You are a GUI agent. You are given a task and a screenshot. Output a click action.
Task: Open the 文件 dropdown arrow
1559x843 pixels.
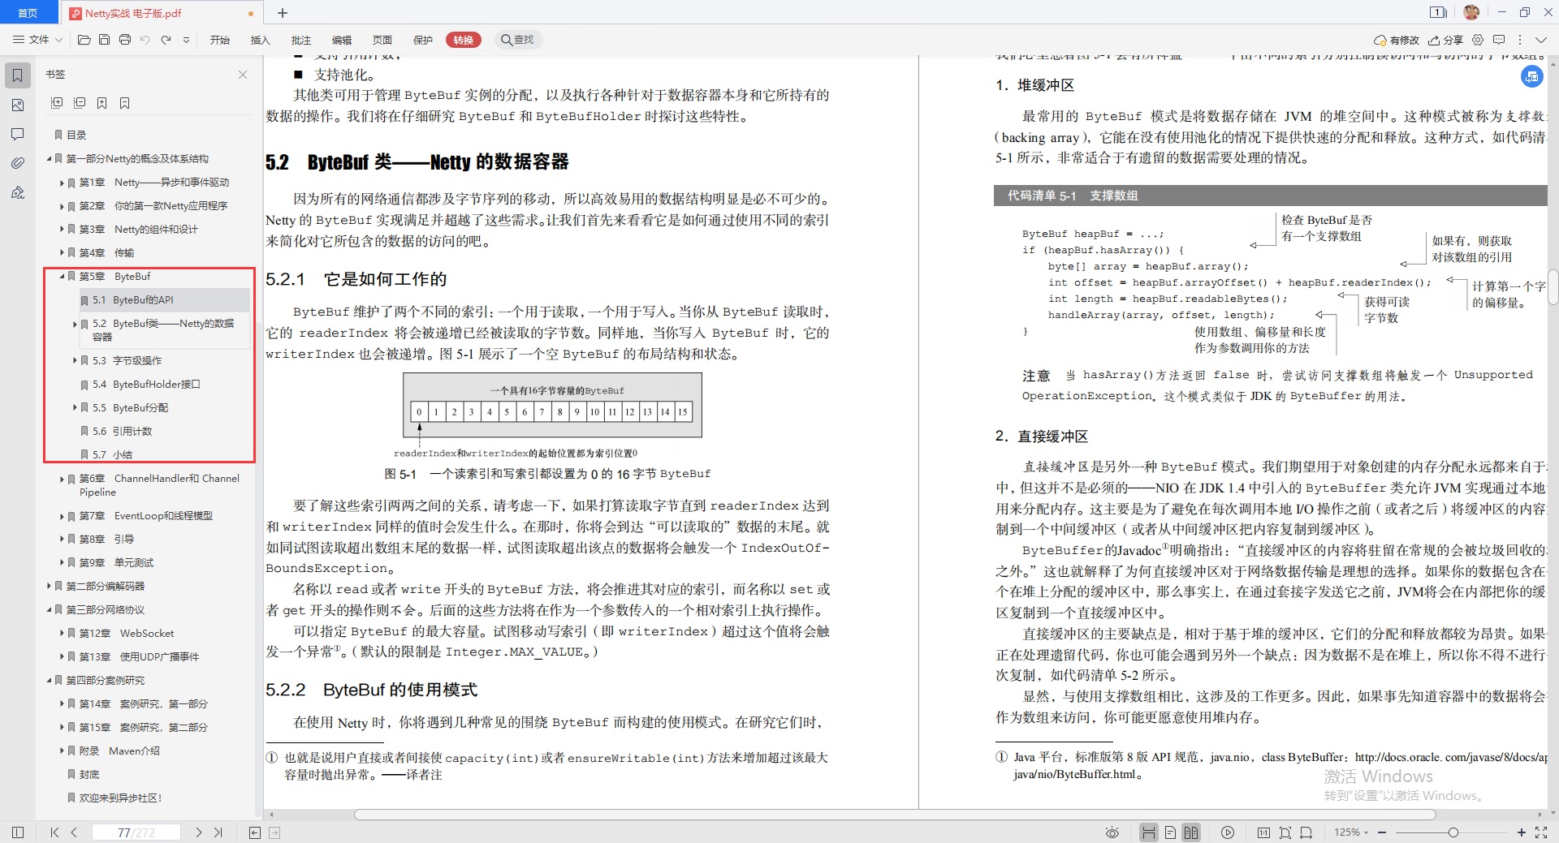57,39
